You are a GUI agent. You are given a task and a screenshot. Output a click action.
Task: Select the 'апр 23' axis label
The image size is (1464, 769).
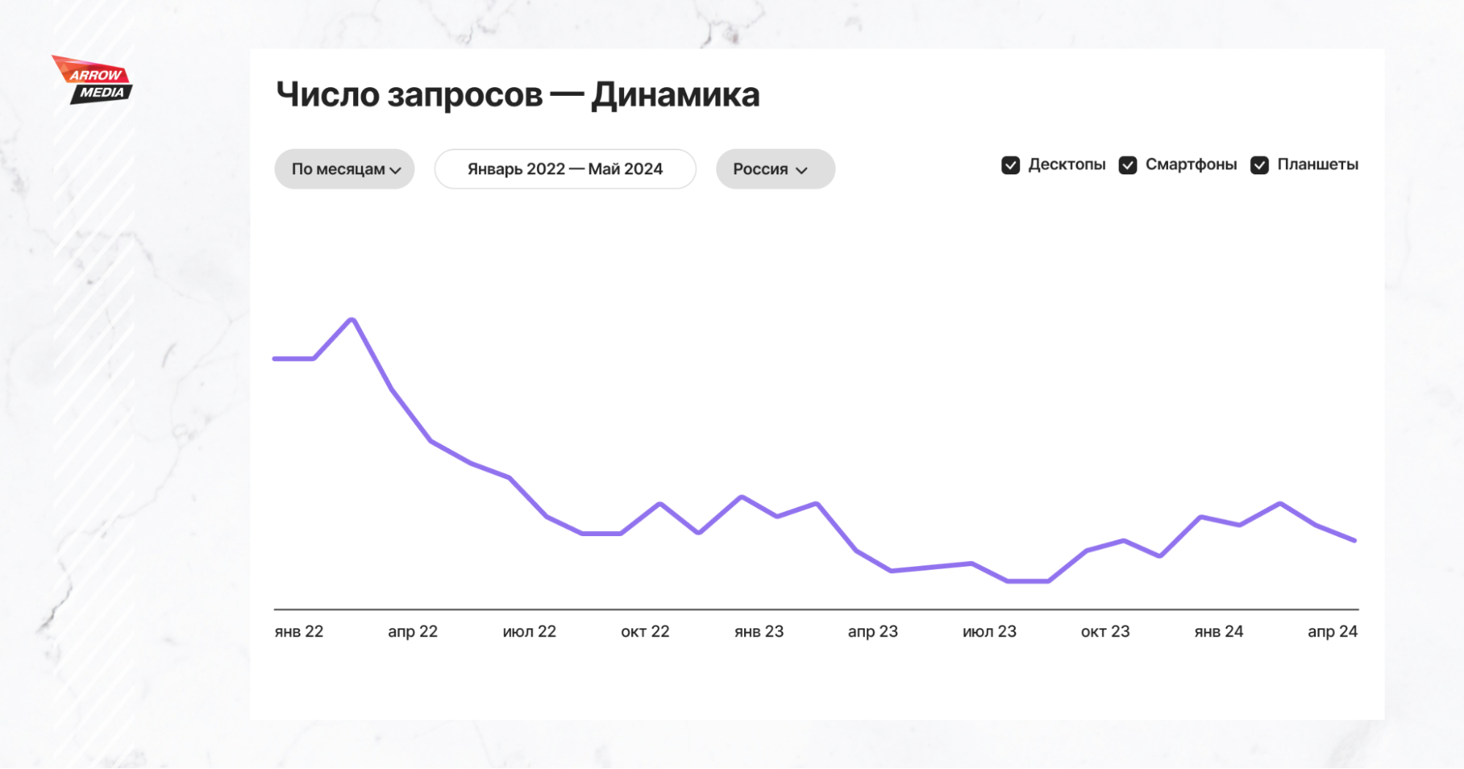[872, 631]
